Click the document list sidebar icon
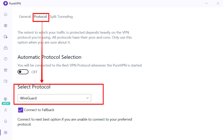Viewport: 223px width, 140px height. [x=6, y=37]
